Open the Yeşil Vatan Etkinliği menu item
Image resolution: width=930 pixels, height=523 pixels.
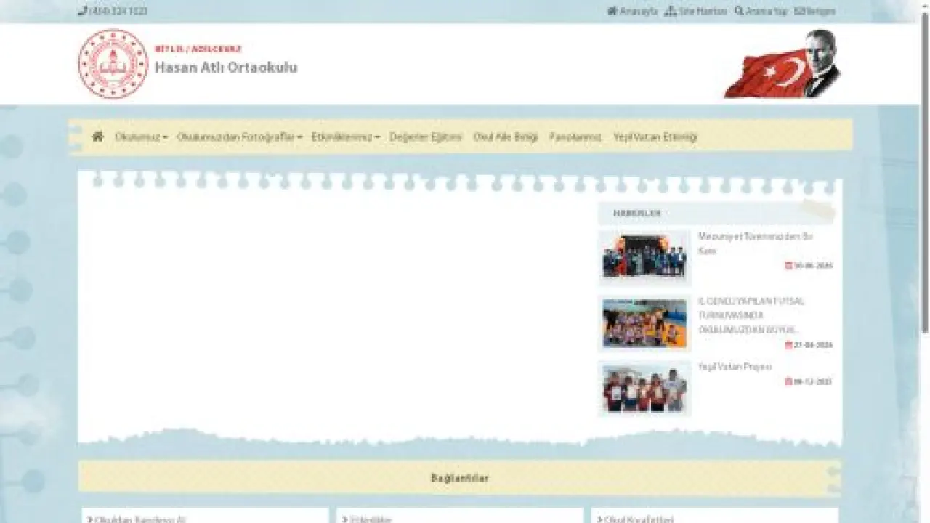pyautogui.click(x=655, y=137)
